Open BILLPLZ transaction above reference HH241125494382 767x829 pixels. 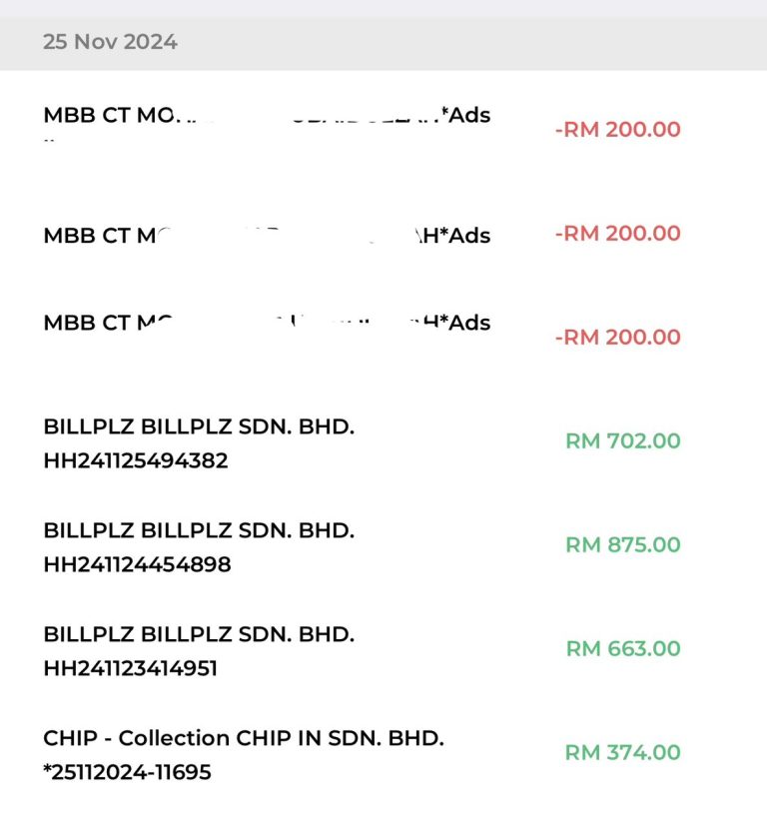pyautogui.click(x=199, y=426)
